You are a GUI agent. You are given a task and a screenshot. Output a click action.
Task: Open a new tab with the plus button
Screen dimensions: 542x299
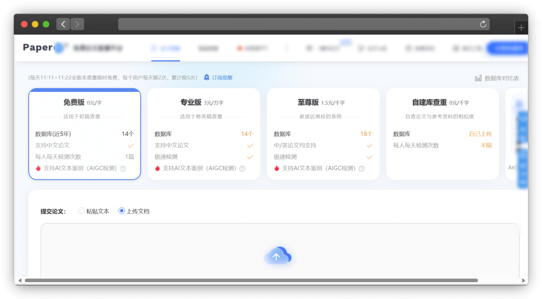pyautogui.click(x=521, y=28)
